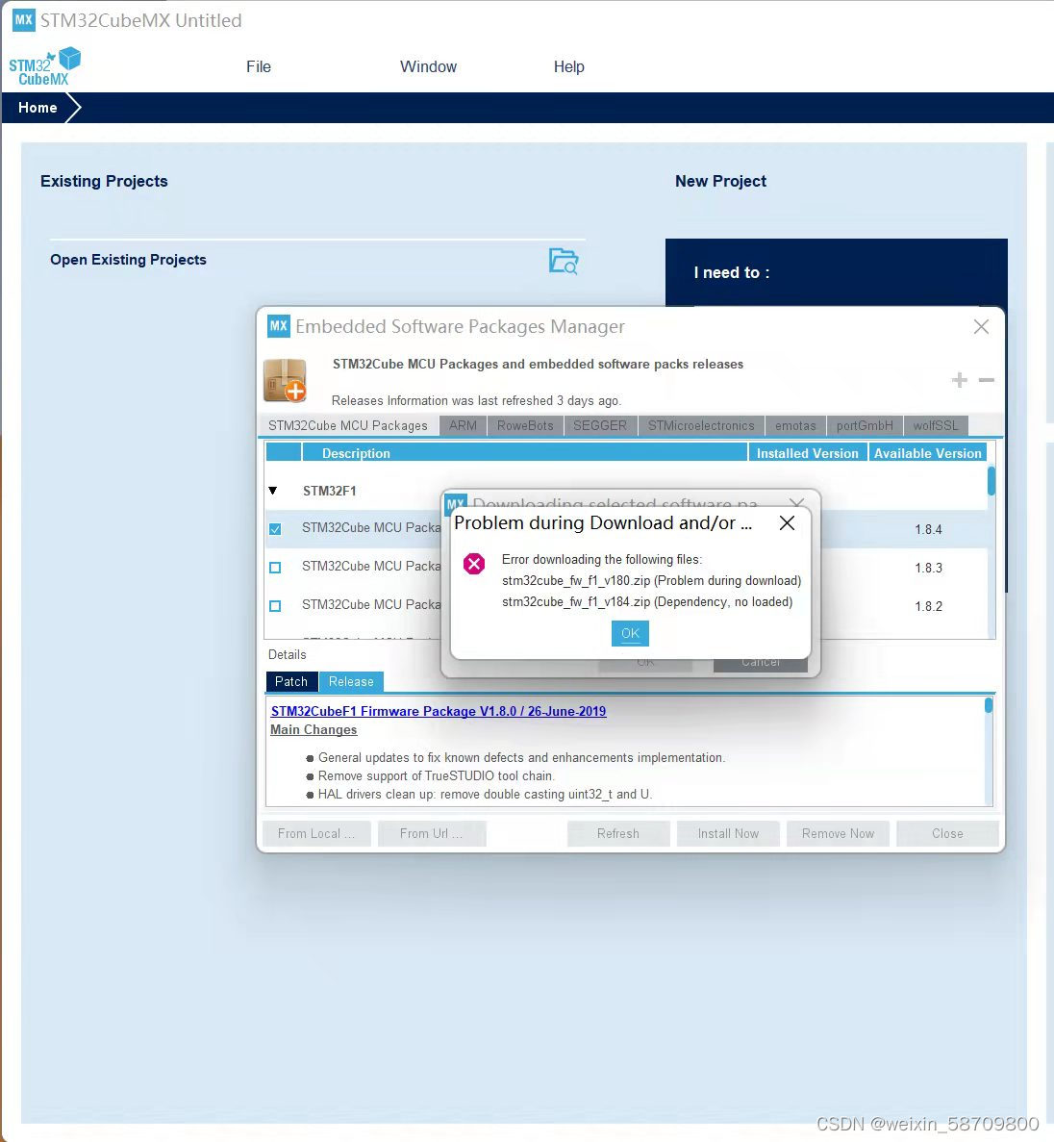Image resolution: width=1054 pixels, height=1142 pixels.
Task: Switch to the STM32Cube MCU Packages tab
Action: coord(348,425)
